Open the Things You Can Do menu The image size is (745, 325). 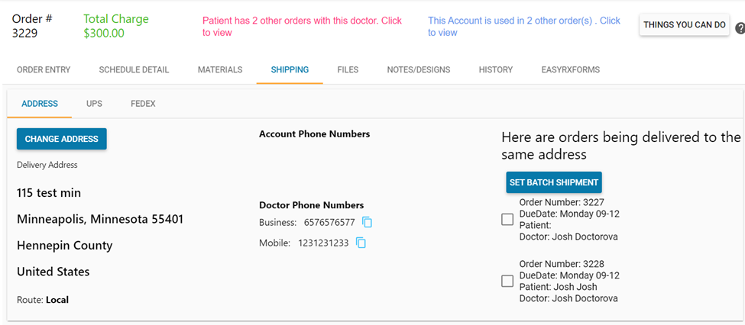(x=684, y=24)
